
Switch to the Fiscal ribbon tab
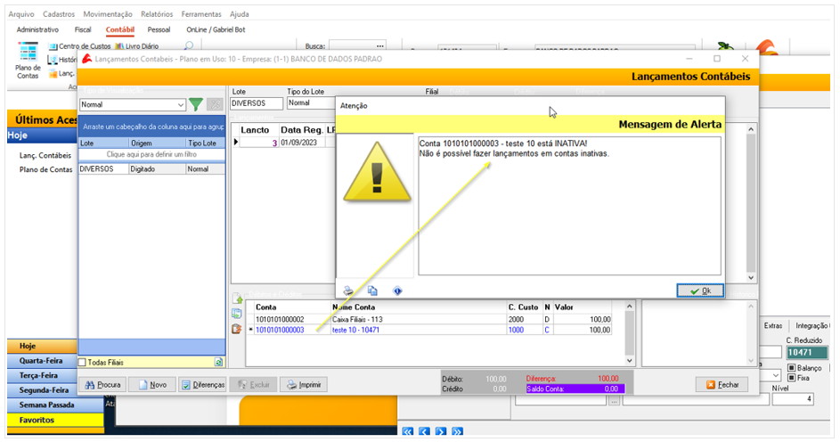pyautogui.click(x=82, y=29)
